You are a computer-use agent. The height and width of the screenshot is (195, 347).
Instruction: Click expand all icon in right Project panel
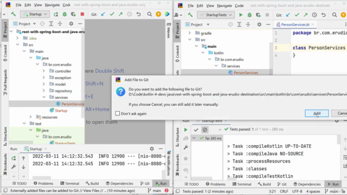[239, 24]
